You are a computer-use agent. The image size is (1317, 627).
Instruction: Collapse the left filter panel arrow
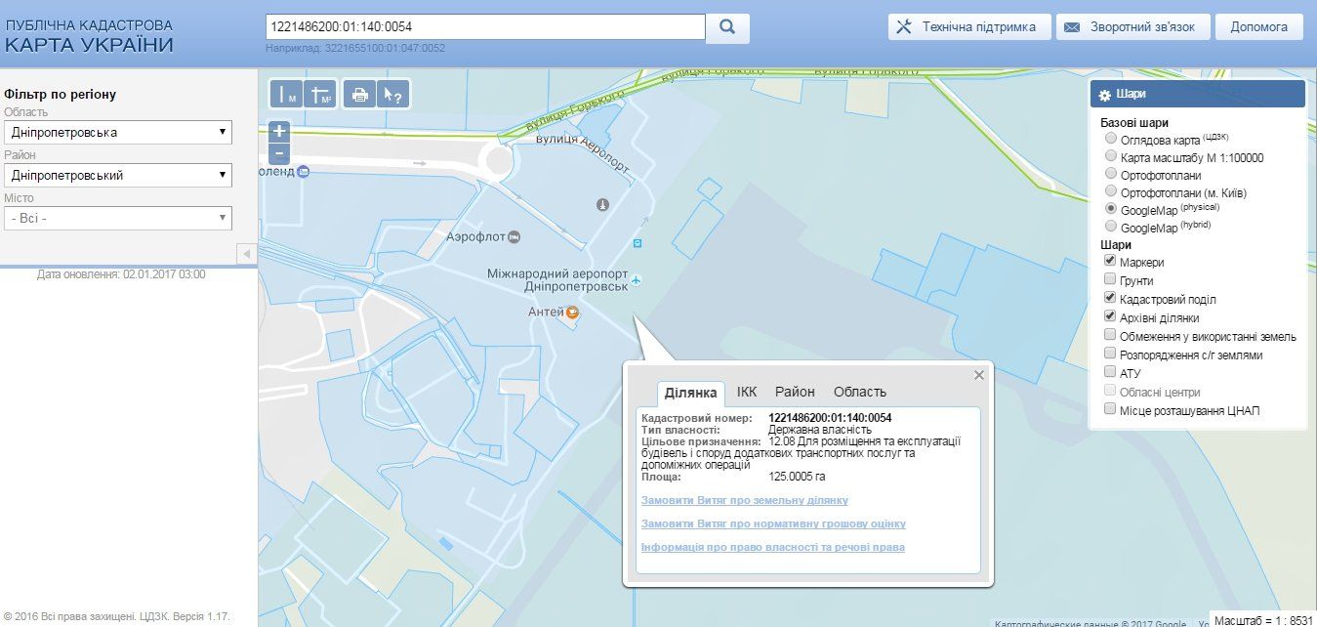(246, 254)
